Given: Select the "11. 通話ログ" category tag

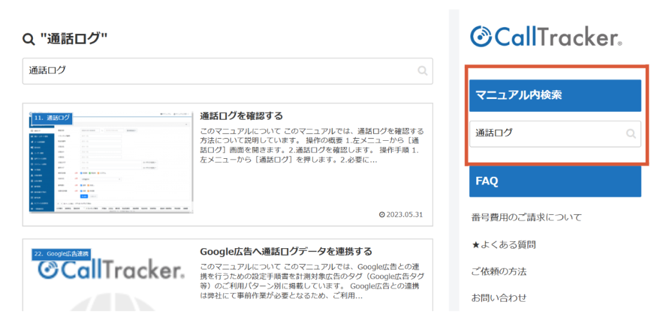Looking at the screenshot, I should [x=52, y=118].
